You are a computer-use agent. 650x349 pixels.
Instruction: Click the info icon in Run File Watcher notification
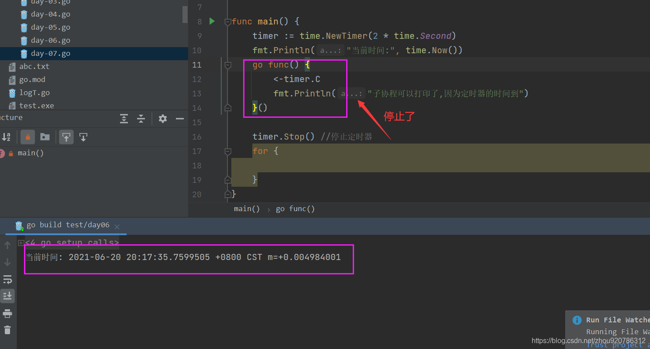click(577, 320)
